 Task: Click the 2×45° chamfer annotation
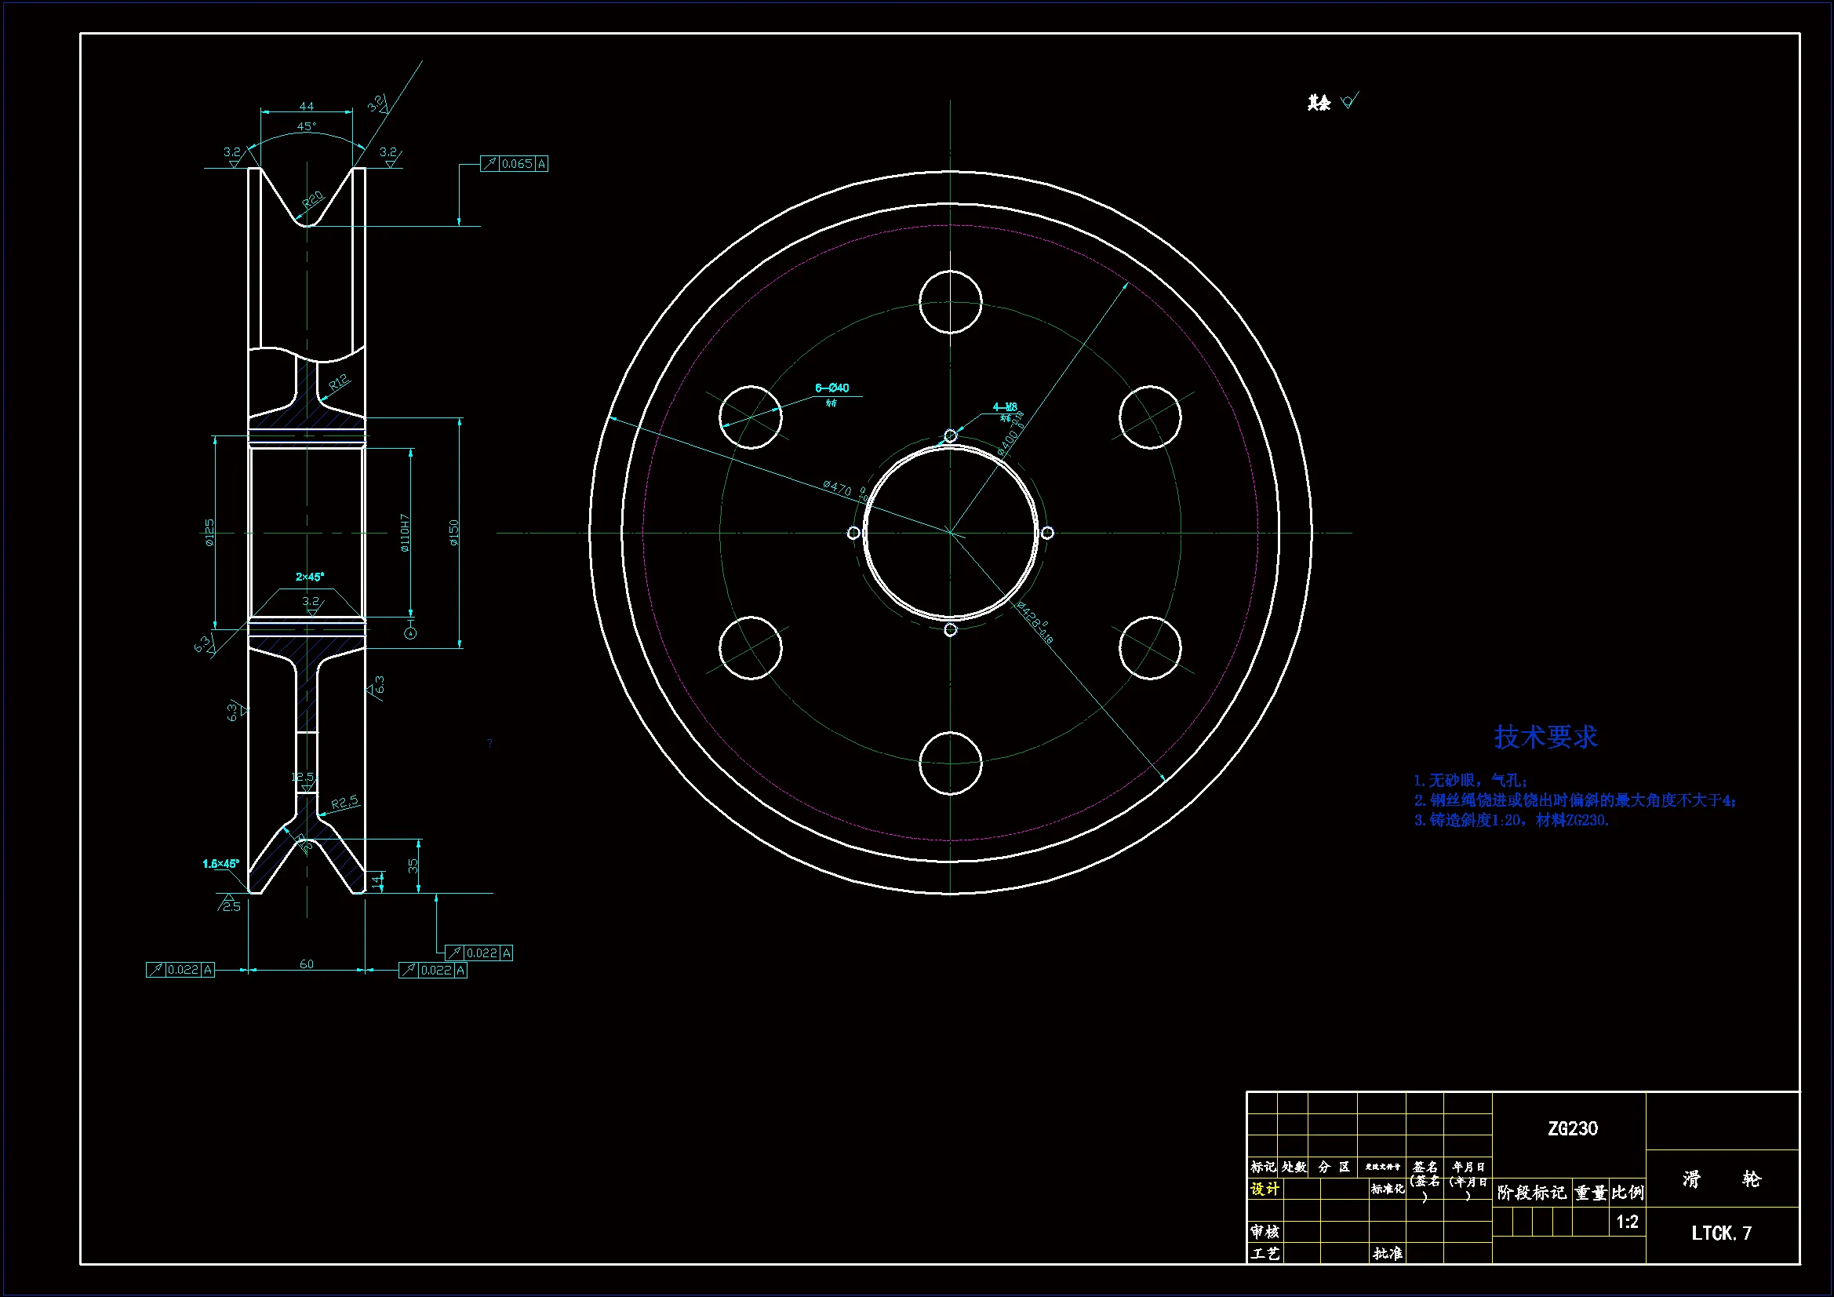310,577
